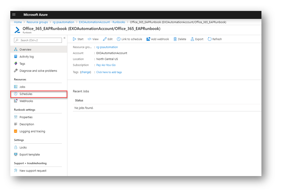Open Logging and tracing settings
The height and width of the screenshot is (191, 283).
38,131
